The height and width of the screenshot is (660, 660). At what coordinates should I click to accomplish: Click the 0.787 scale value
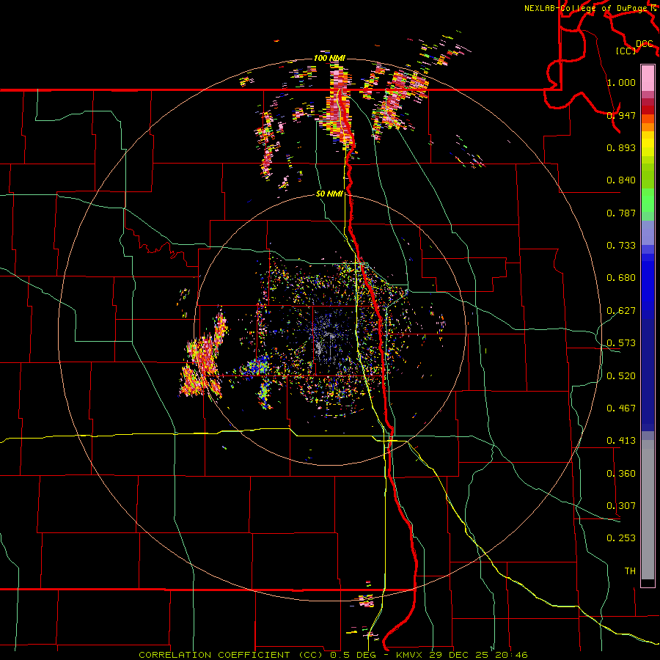[x=621, y=213]
